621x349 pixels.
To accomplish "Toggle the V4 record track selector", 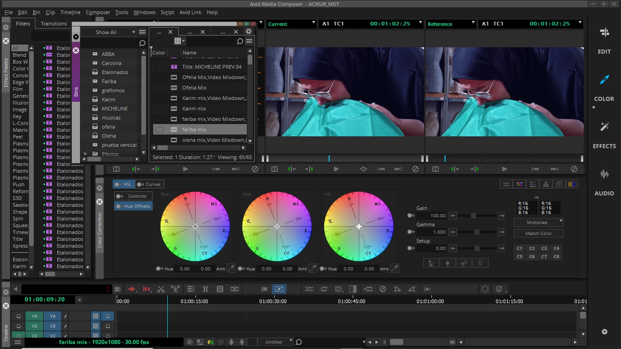I will pyautogui.click(x=53, y=316).
